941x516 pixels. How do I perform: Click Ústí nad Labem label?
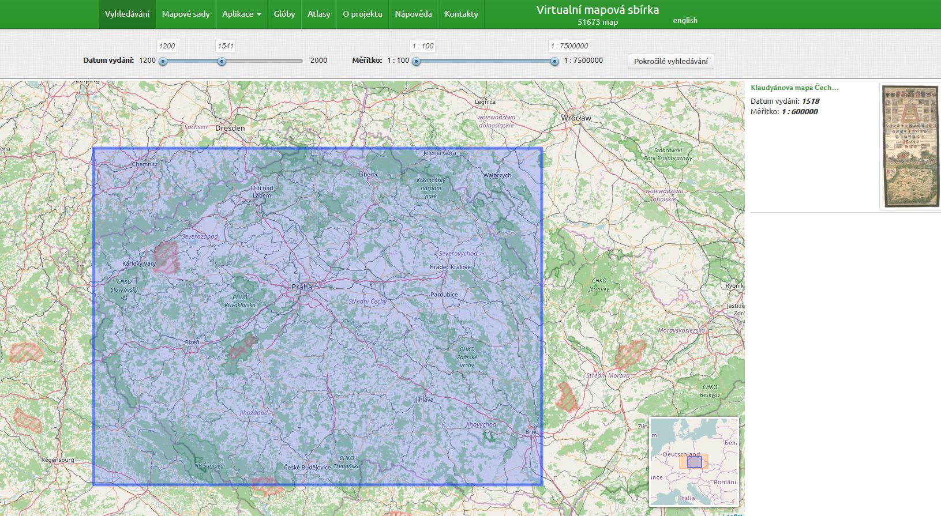(262, 191)
